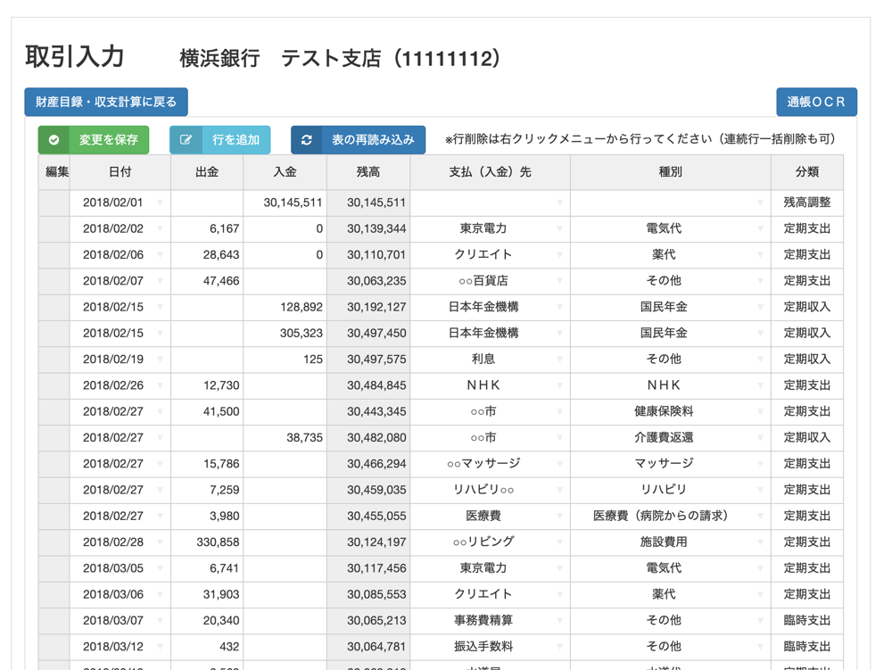Open type dropdown for 薬代 on 2018/02/06
Screen dimensions: 892x670
point(760,255)
